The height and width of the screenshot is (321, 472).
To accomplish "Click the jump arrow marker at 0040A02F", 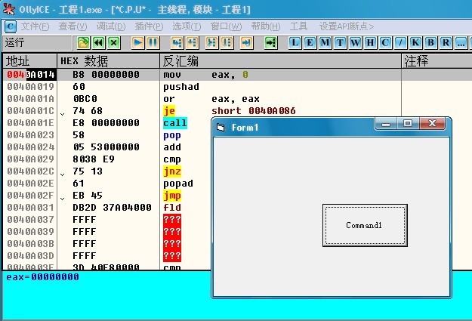I will click(63, 199).
